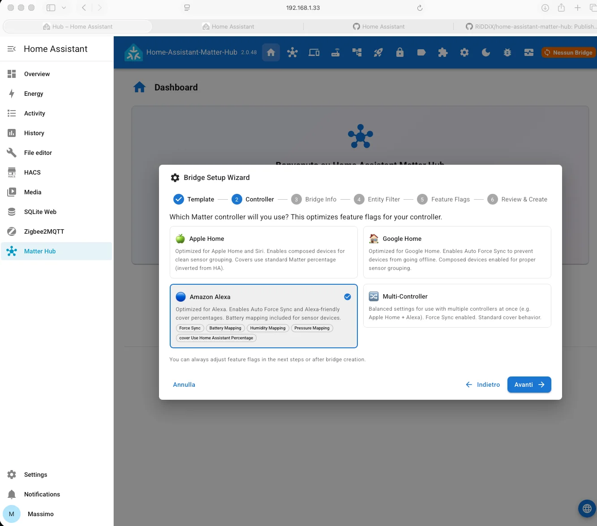Viewport: 597px width, 526px height.
Task: Show Safari downloads
Action: tap(545, 8)
